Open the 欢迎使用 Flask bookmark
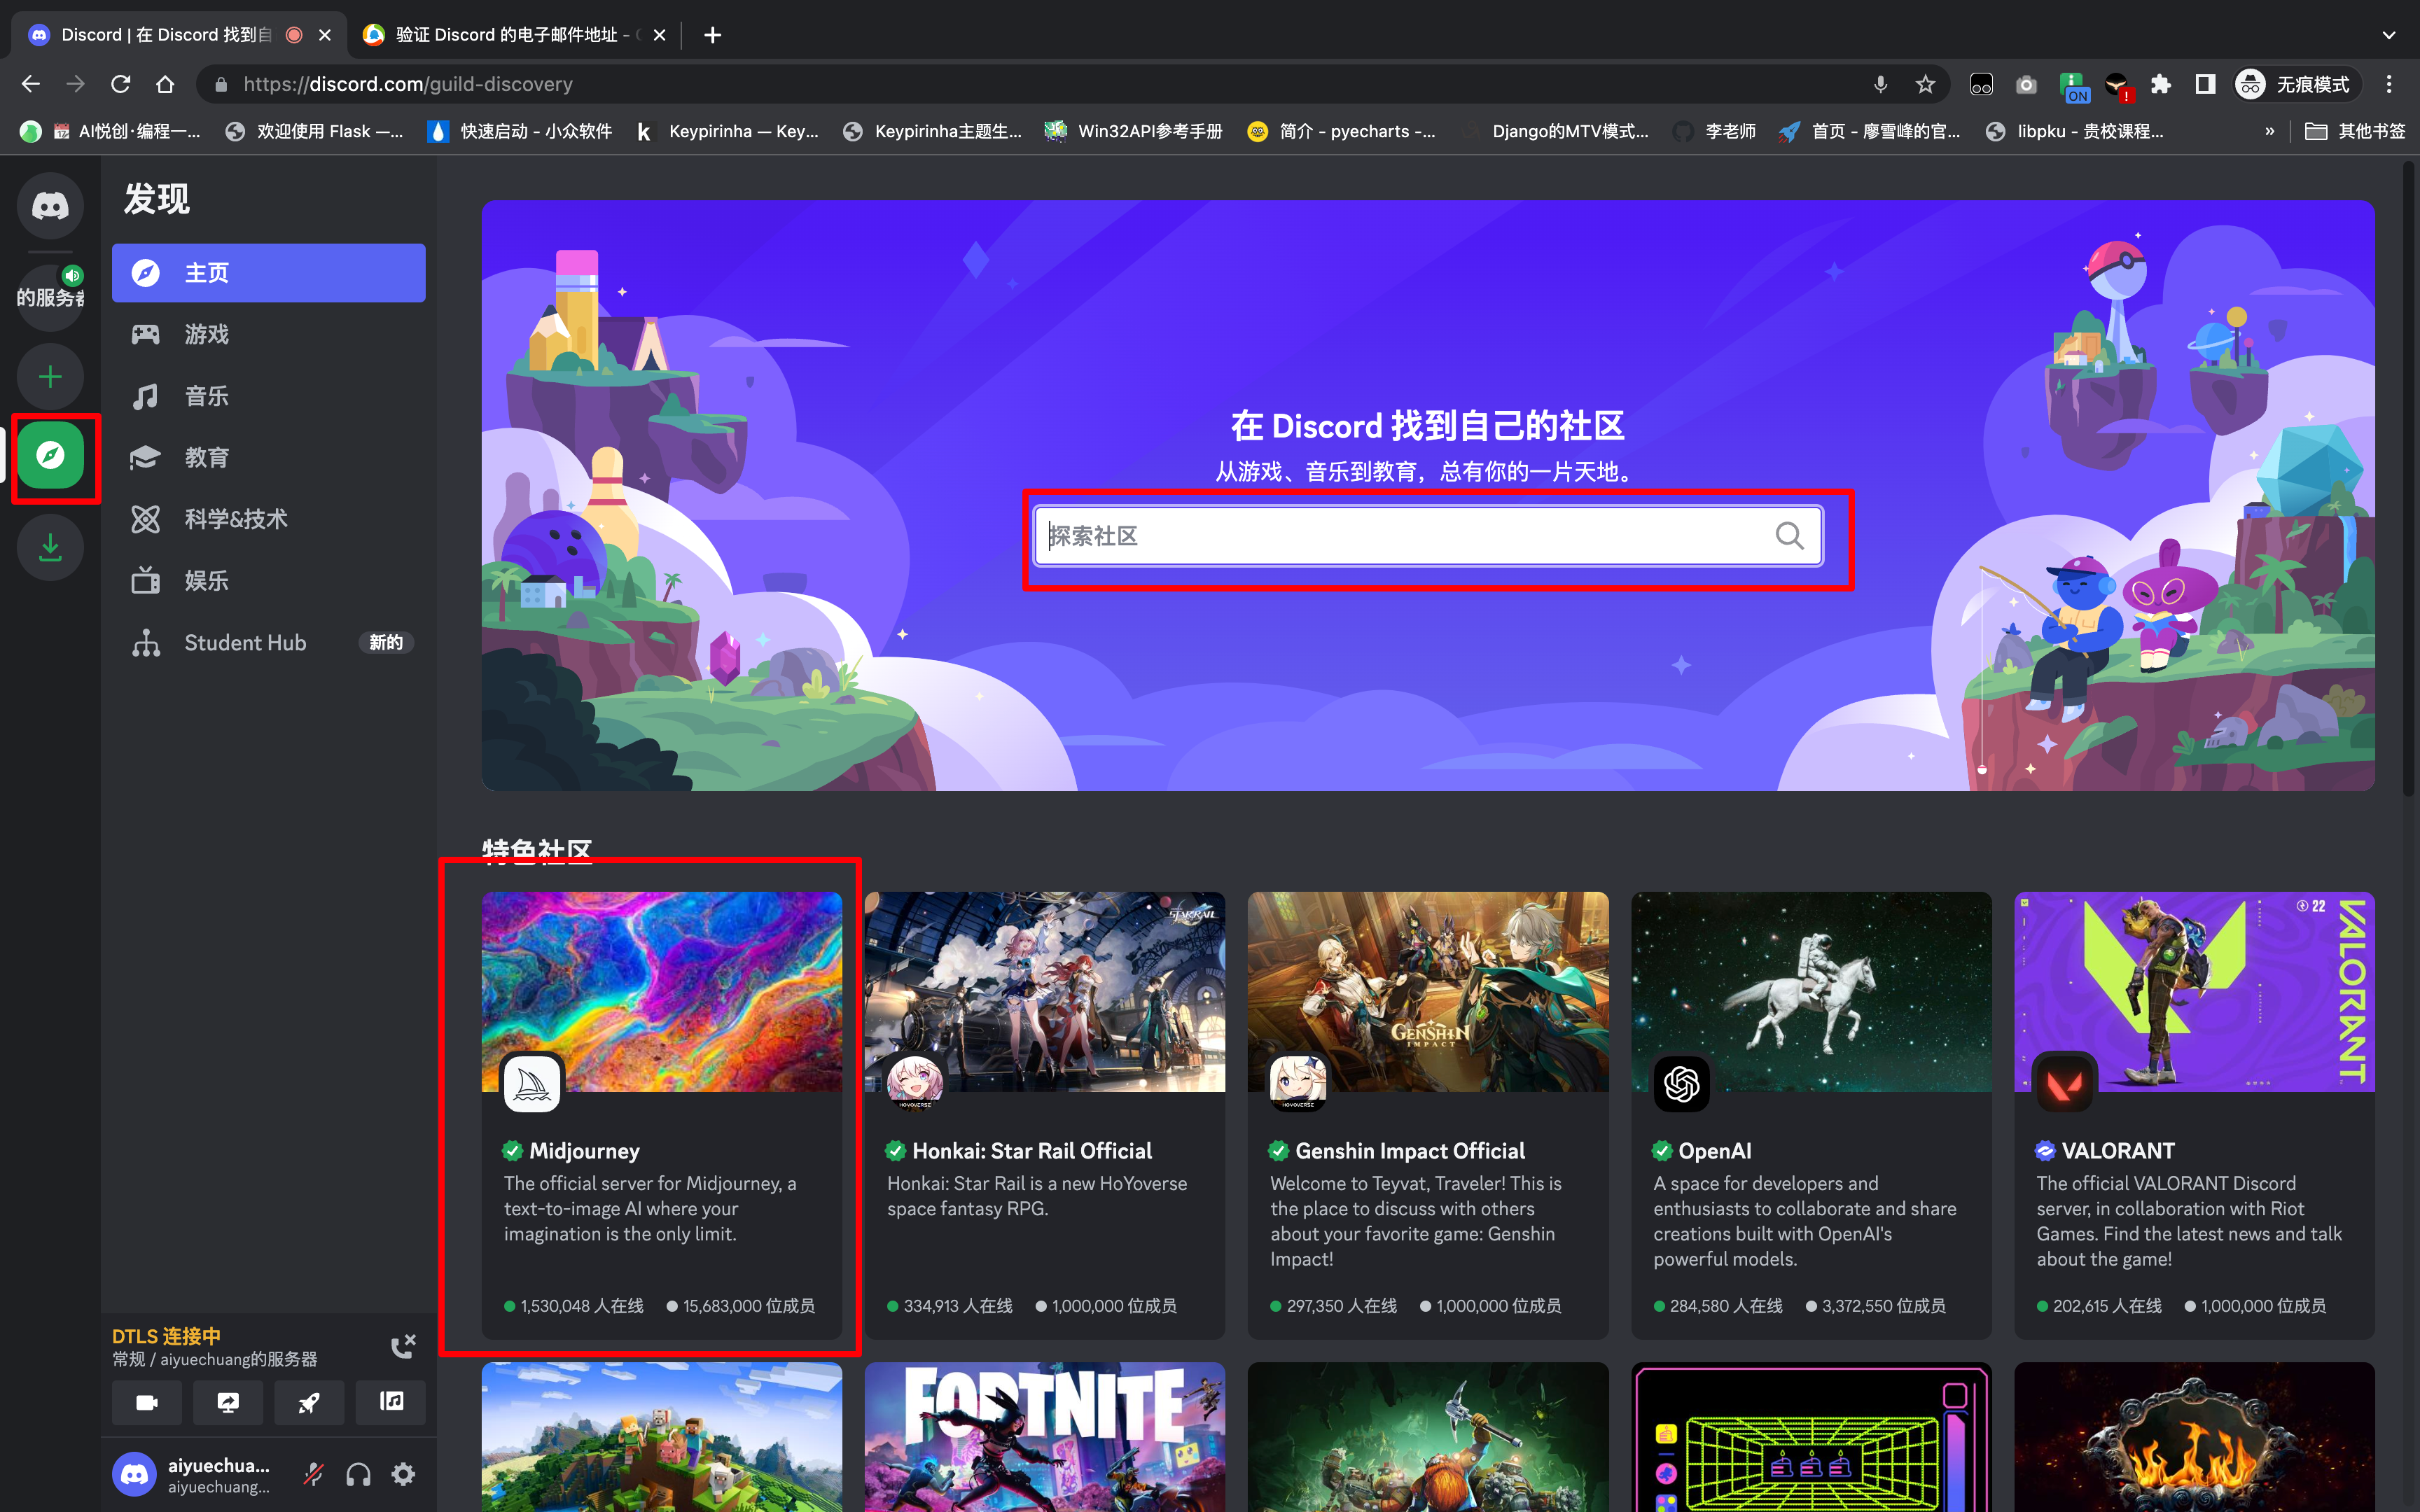 pos(314,131)
